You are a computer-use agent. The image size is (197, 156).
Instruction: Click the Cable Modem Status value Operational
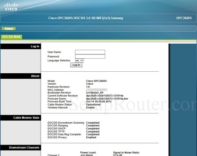point(93,104)
